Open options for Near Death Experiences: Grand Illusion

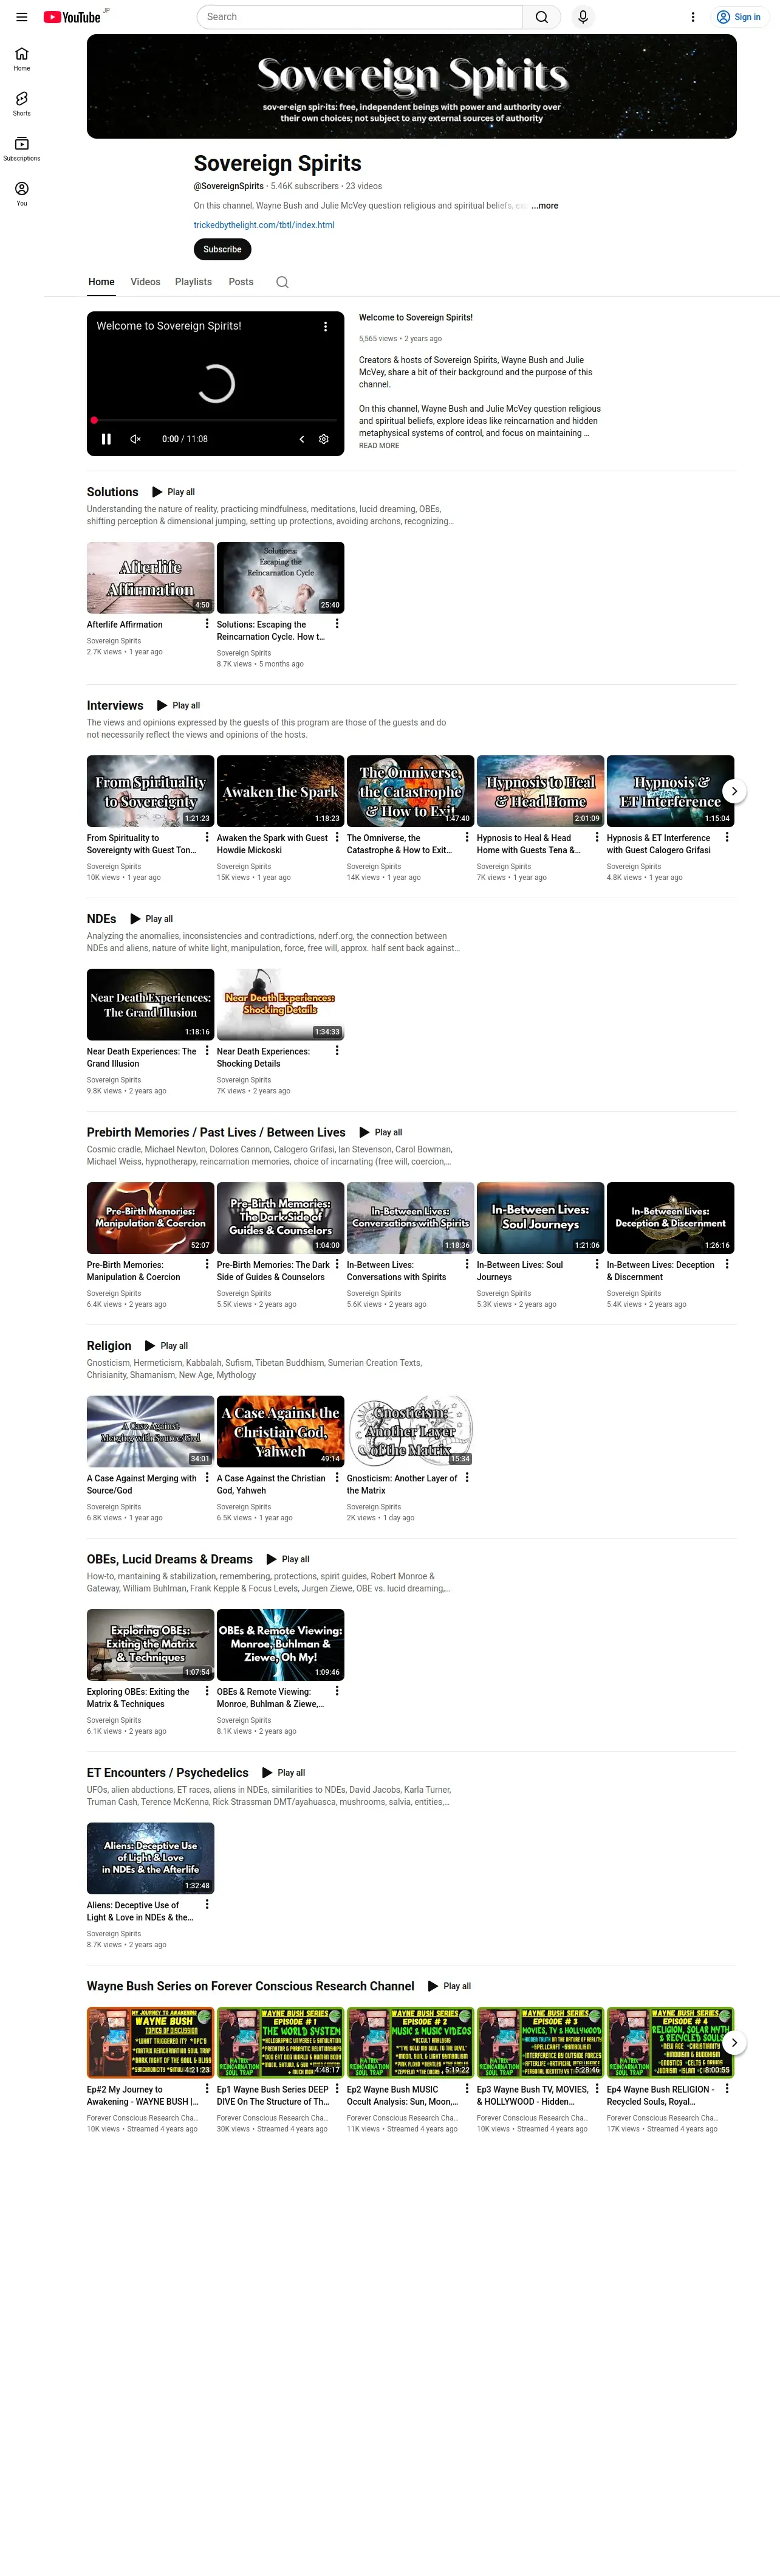pyautogui.click(x=207, y=1050)
